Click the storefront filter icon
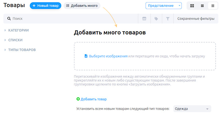Image resolution: width=222 pixels, height=116 pixels. (x=144, y=19)
